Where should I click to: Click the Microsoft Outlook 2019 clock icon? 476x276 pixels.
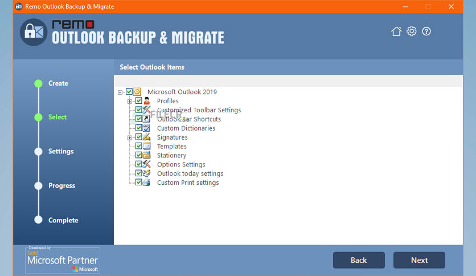(137, 91)
